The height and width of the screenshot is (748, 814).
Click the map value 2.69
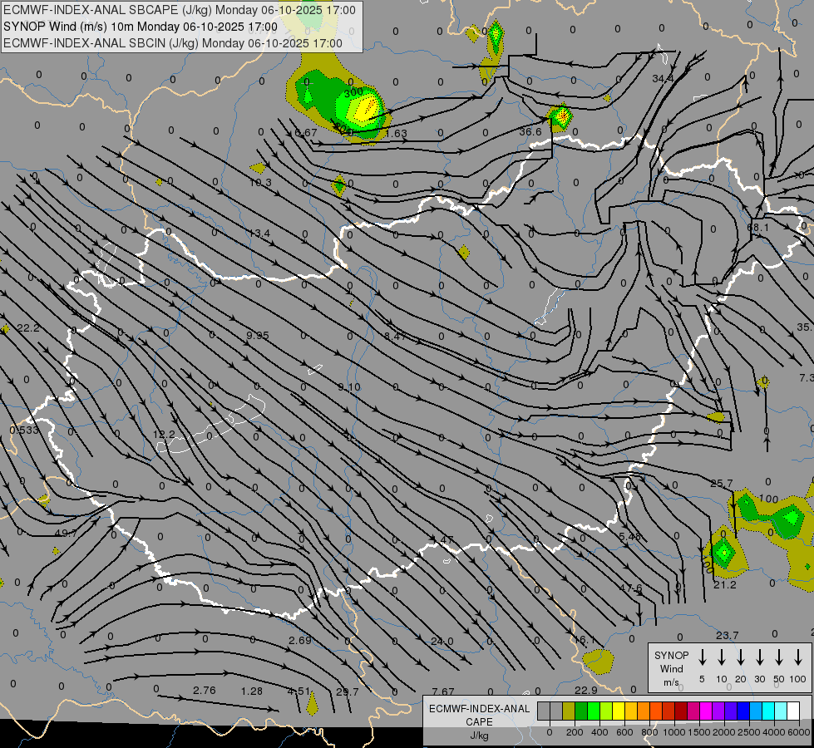300,641
